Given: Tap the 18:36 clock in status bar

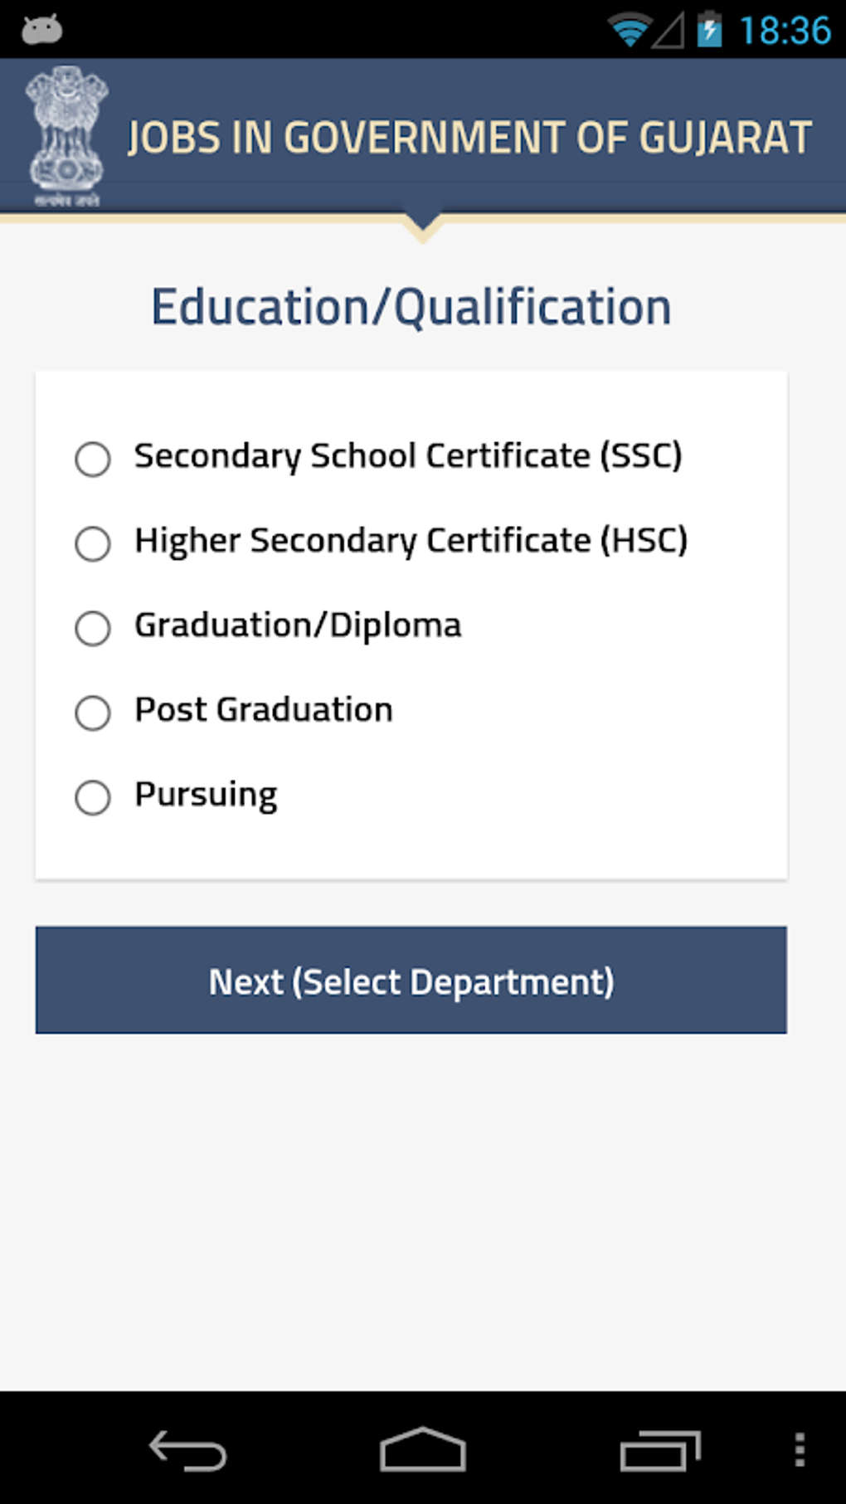Looking at the screenshot, I should [x=785, y=31].
